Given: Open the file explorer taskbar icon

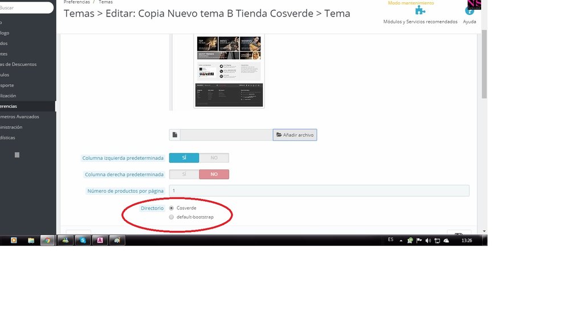Looking at the screenshot, I should (31, 241).
